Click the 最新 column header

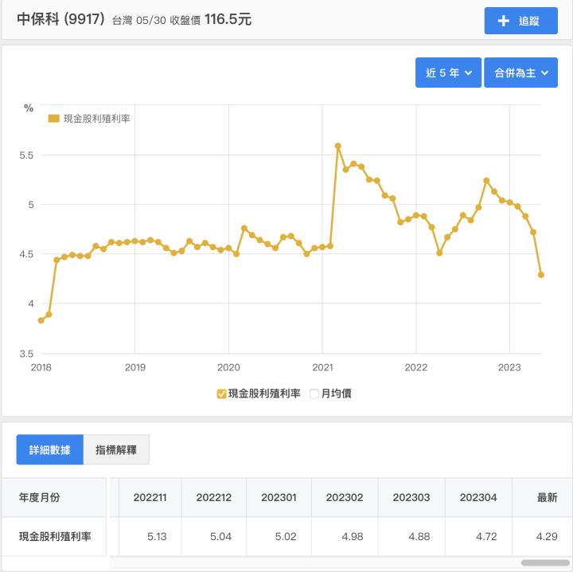(x=547, y=497)
